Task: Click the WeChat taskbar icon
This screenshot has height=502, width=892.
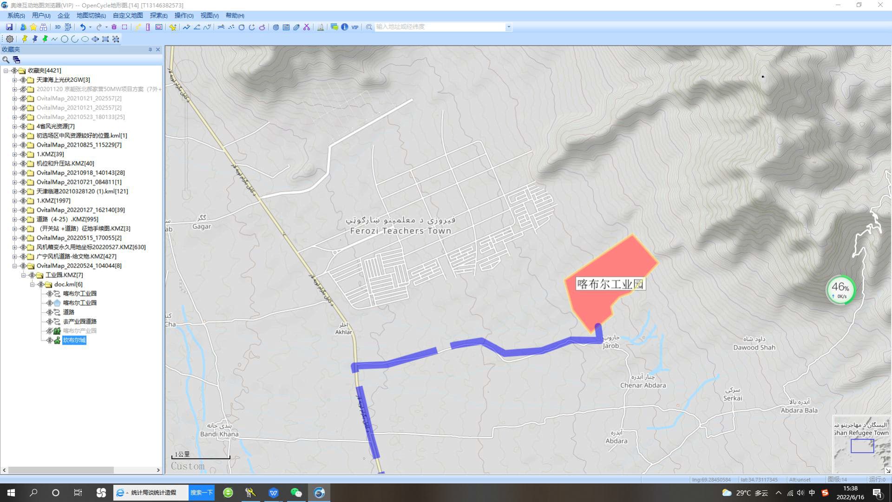Action: [x=296, y=493]
